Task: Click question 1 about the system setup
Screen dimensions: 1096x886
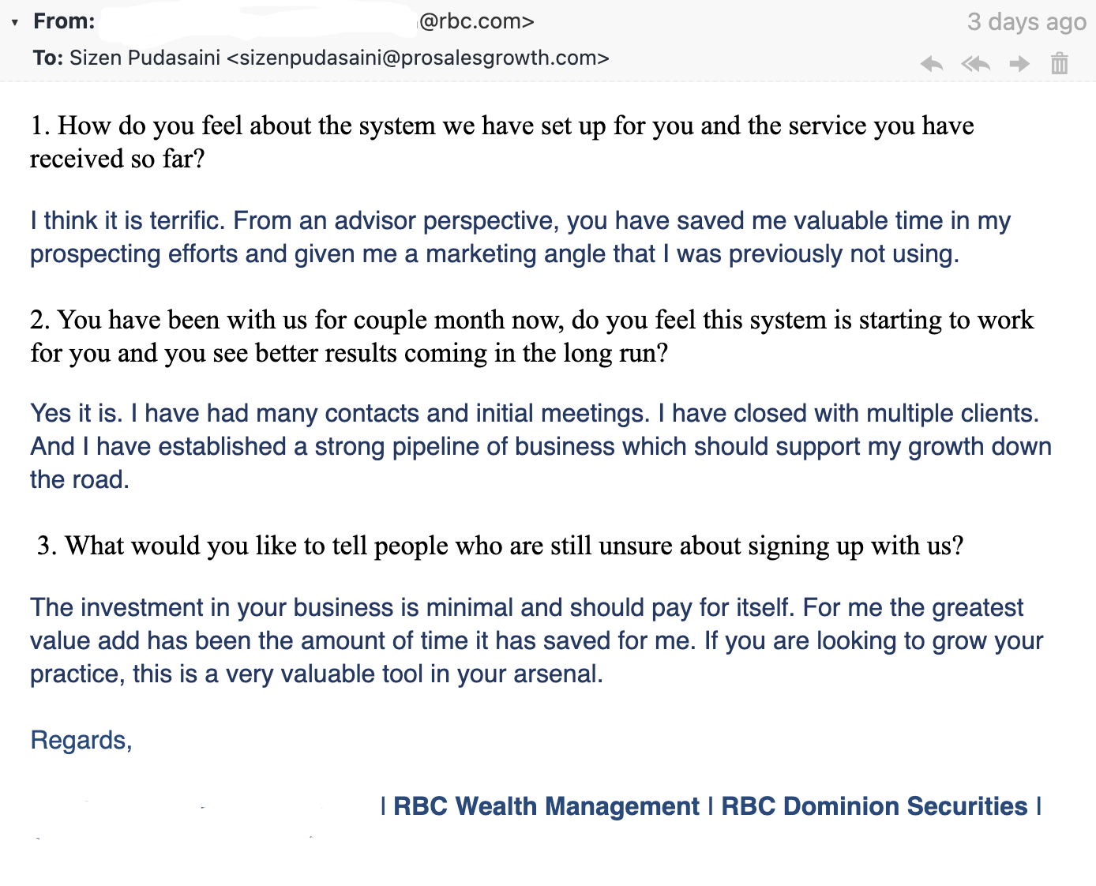Action: (x=502, y=142)
